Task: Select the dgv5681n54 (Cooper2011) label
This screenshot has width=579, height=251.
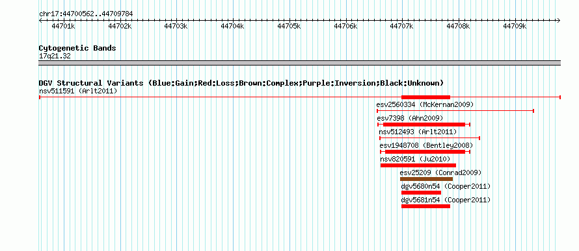Action: [446, 200]
